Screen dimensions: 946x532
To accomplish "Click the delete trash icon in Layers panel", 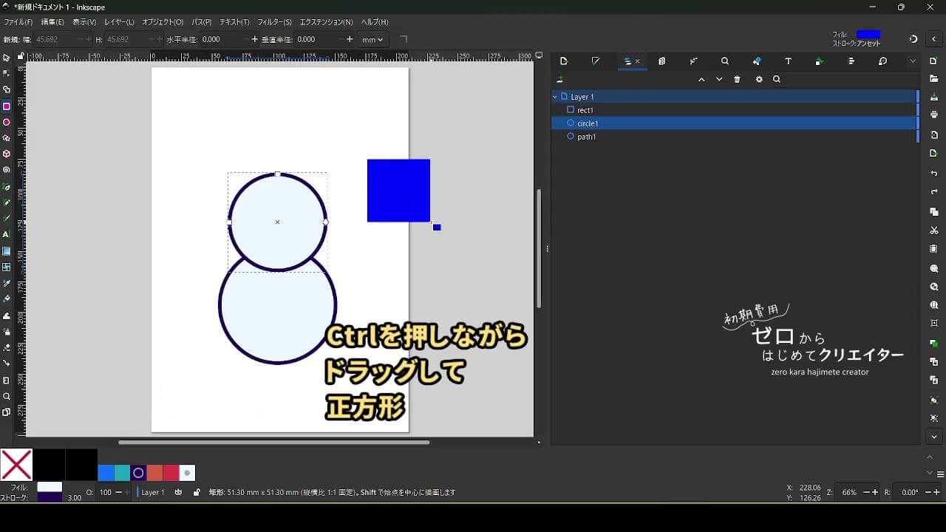I will point(737,80).
